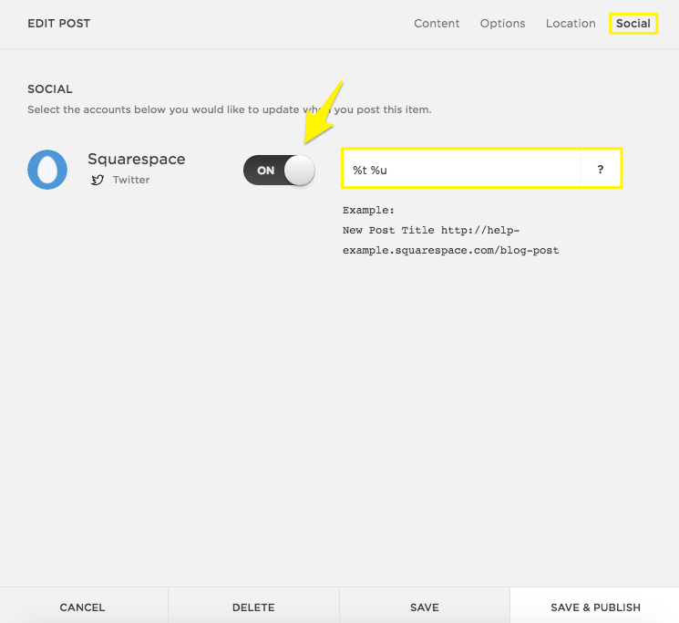Viewport: 679px width, 623px height.
Task: Switch to the Content tab
Action: point(437,24)
